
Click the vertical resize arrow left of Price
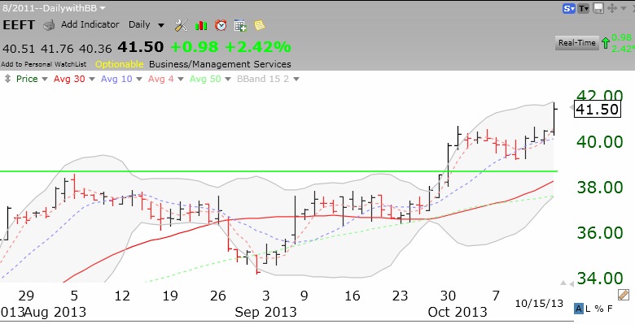pos(7,79)
